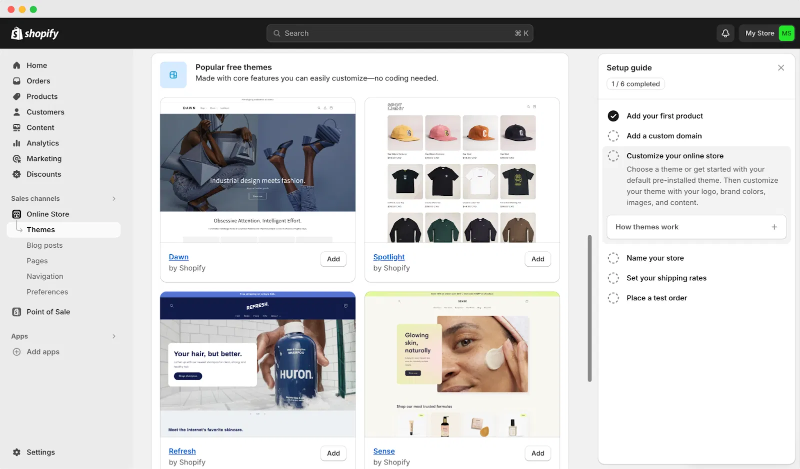Screen dimensions: 800x469
Task: Click the 1 / 6 completed badge
Action: click(635, 84)
